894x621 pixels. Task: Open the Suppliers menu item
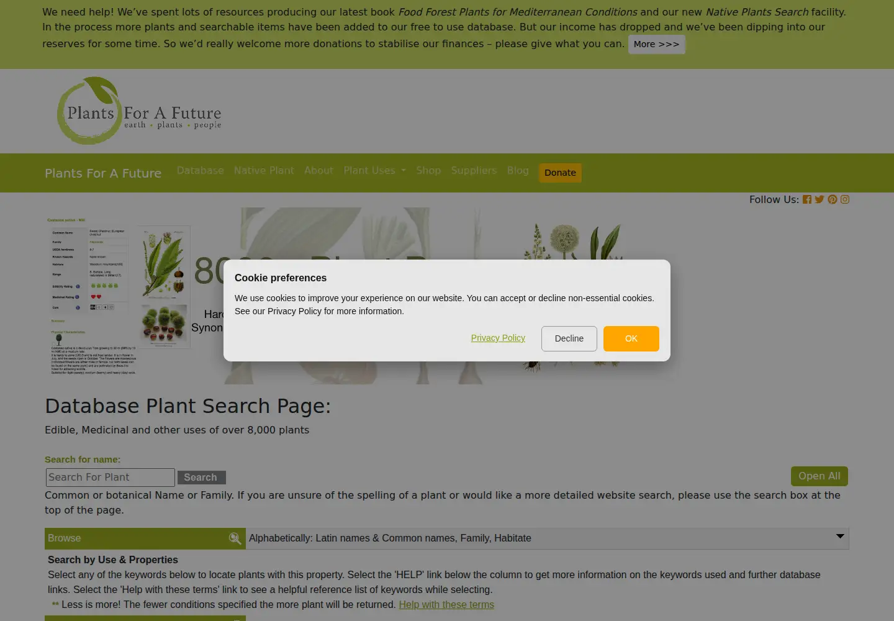474,170
